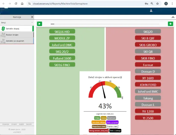
Task: Close the Namizje sidebar panel
Action: tap(32, 17)
